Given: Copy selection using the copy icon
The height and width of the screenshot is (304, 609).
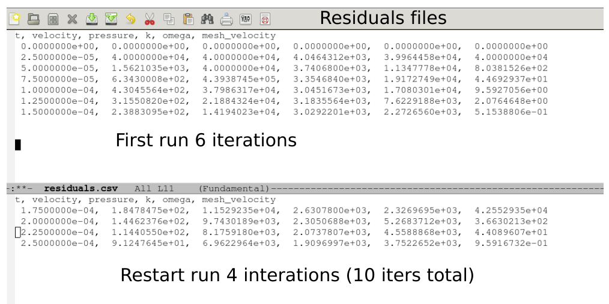Looking at the screenshot, I should pyautogui.click(x=169, y=19).
